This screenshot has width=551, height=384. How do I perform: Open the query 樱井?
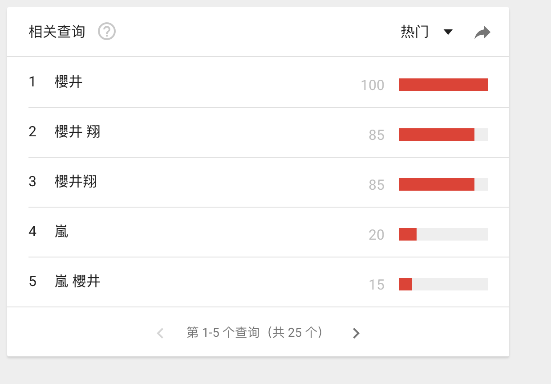pos(69,82)
